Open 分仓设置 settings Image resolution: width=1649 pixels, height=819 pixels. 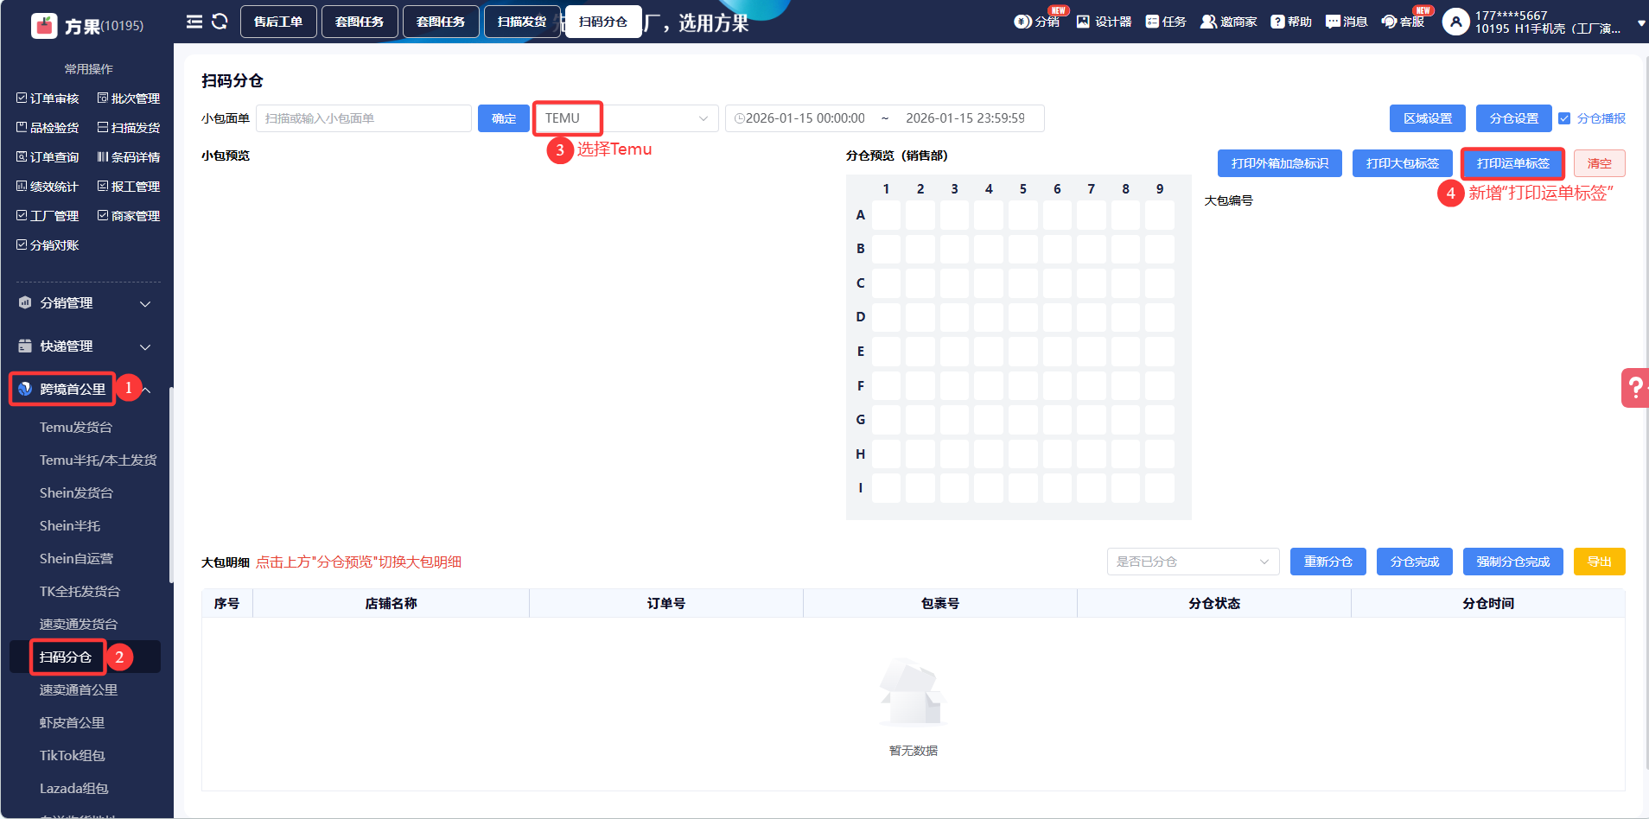pos(1514,118)
